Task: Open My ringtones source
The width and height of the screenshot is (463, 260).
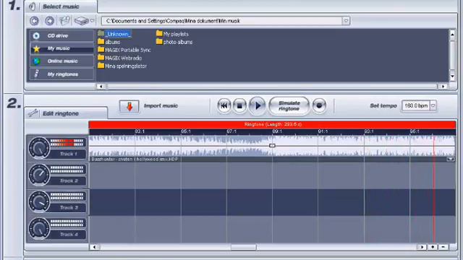Action: 61,74
